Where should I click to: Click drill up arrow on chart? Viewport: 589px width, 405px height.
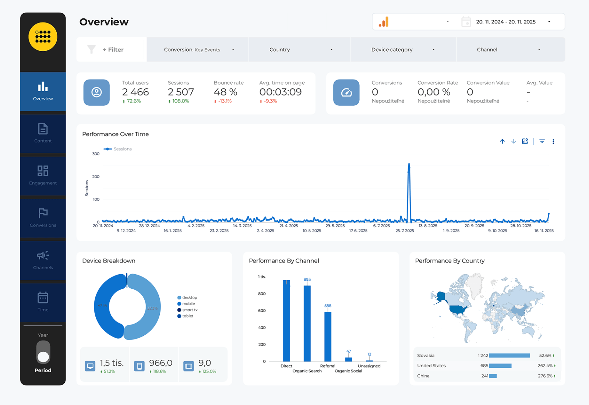click(x=502, y=141)
